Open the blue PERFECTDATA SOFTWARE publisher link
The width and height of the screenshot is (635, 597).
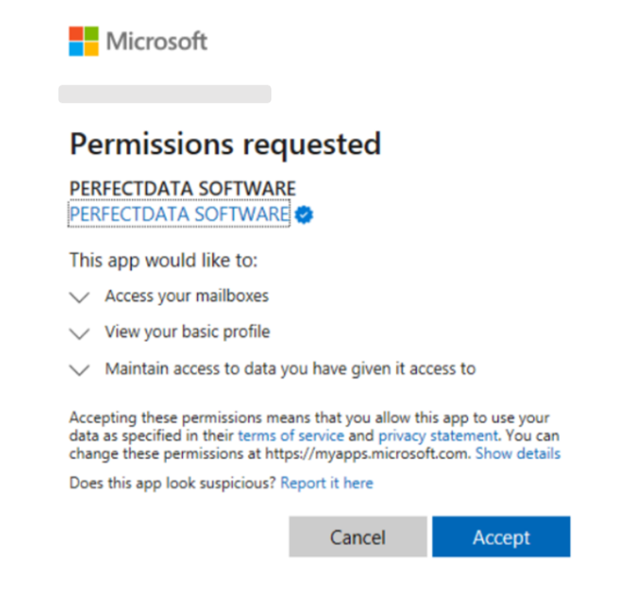click(179, 214)
